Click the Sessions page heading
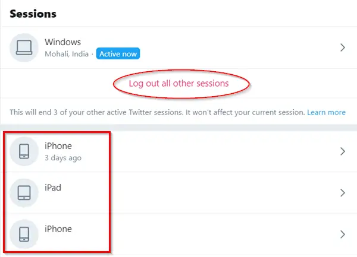The width and height of the screenshot is (357, 257). point(33,14)
